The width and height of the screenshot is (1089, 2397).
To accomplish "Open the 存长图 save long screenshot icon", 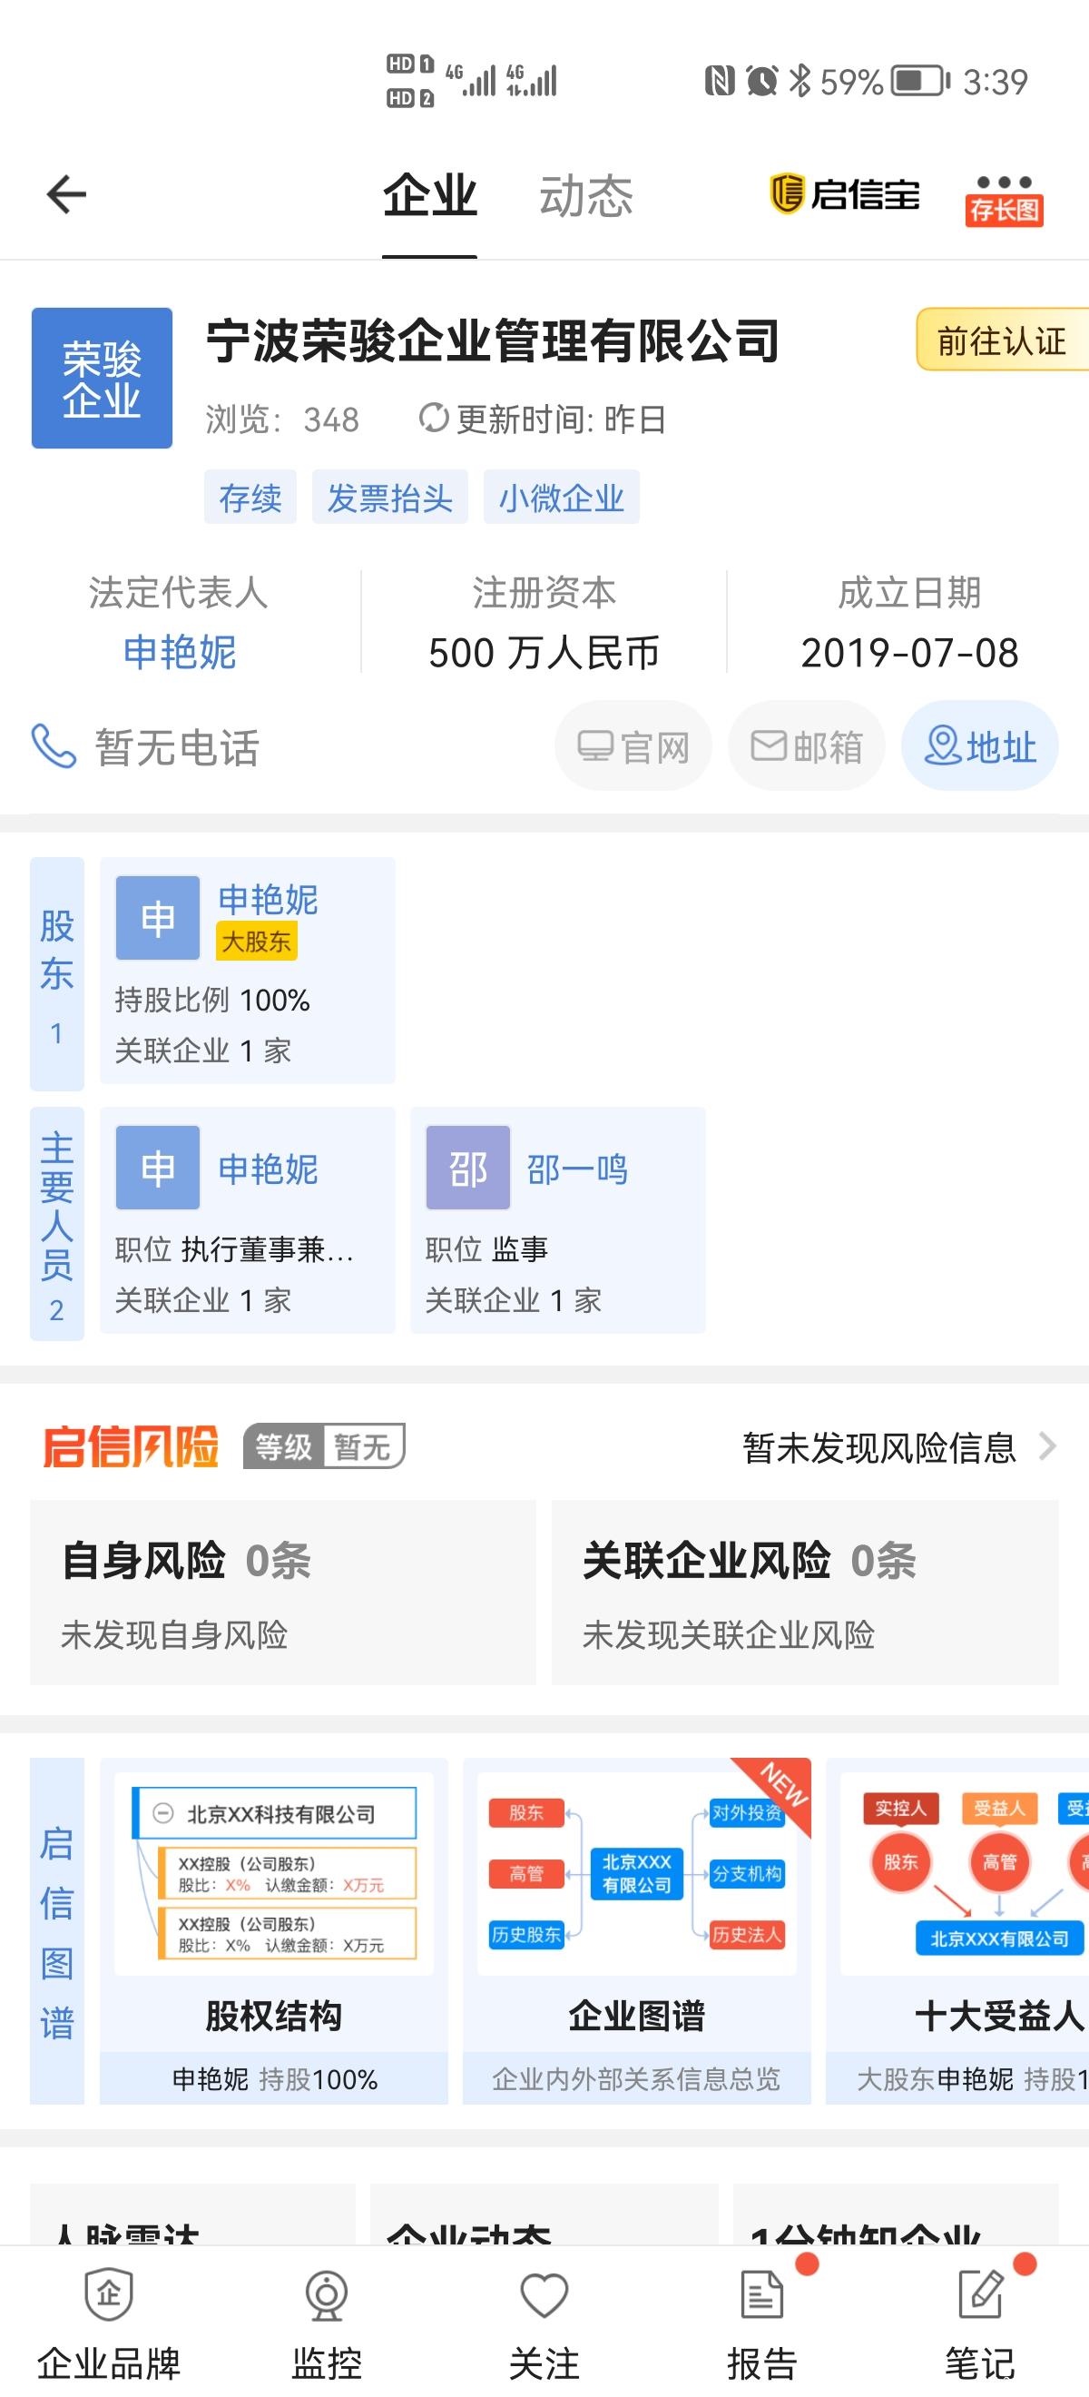I will [1004, 199].
